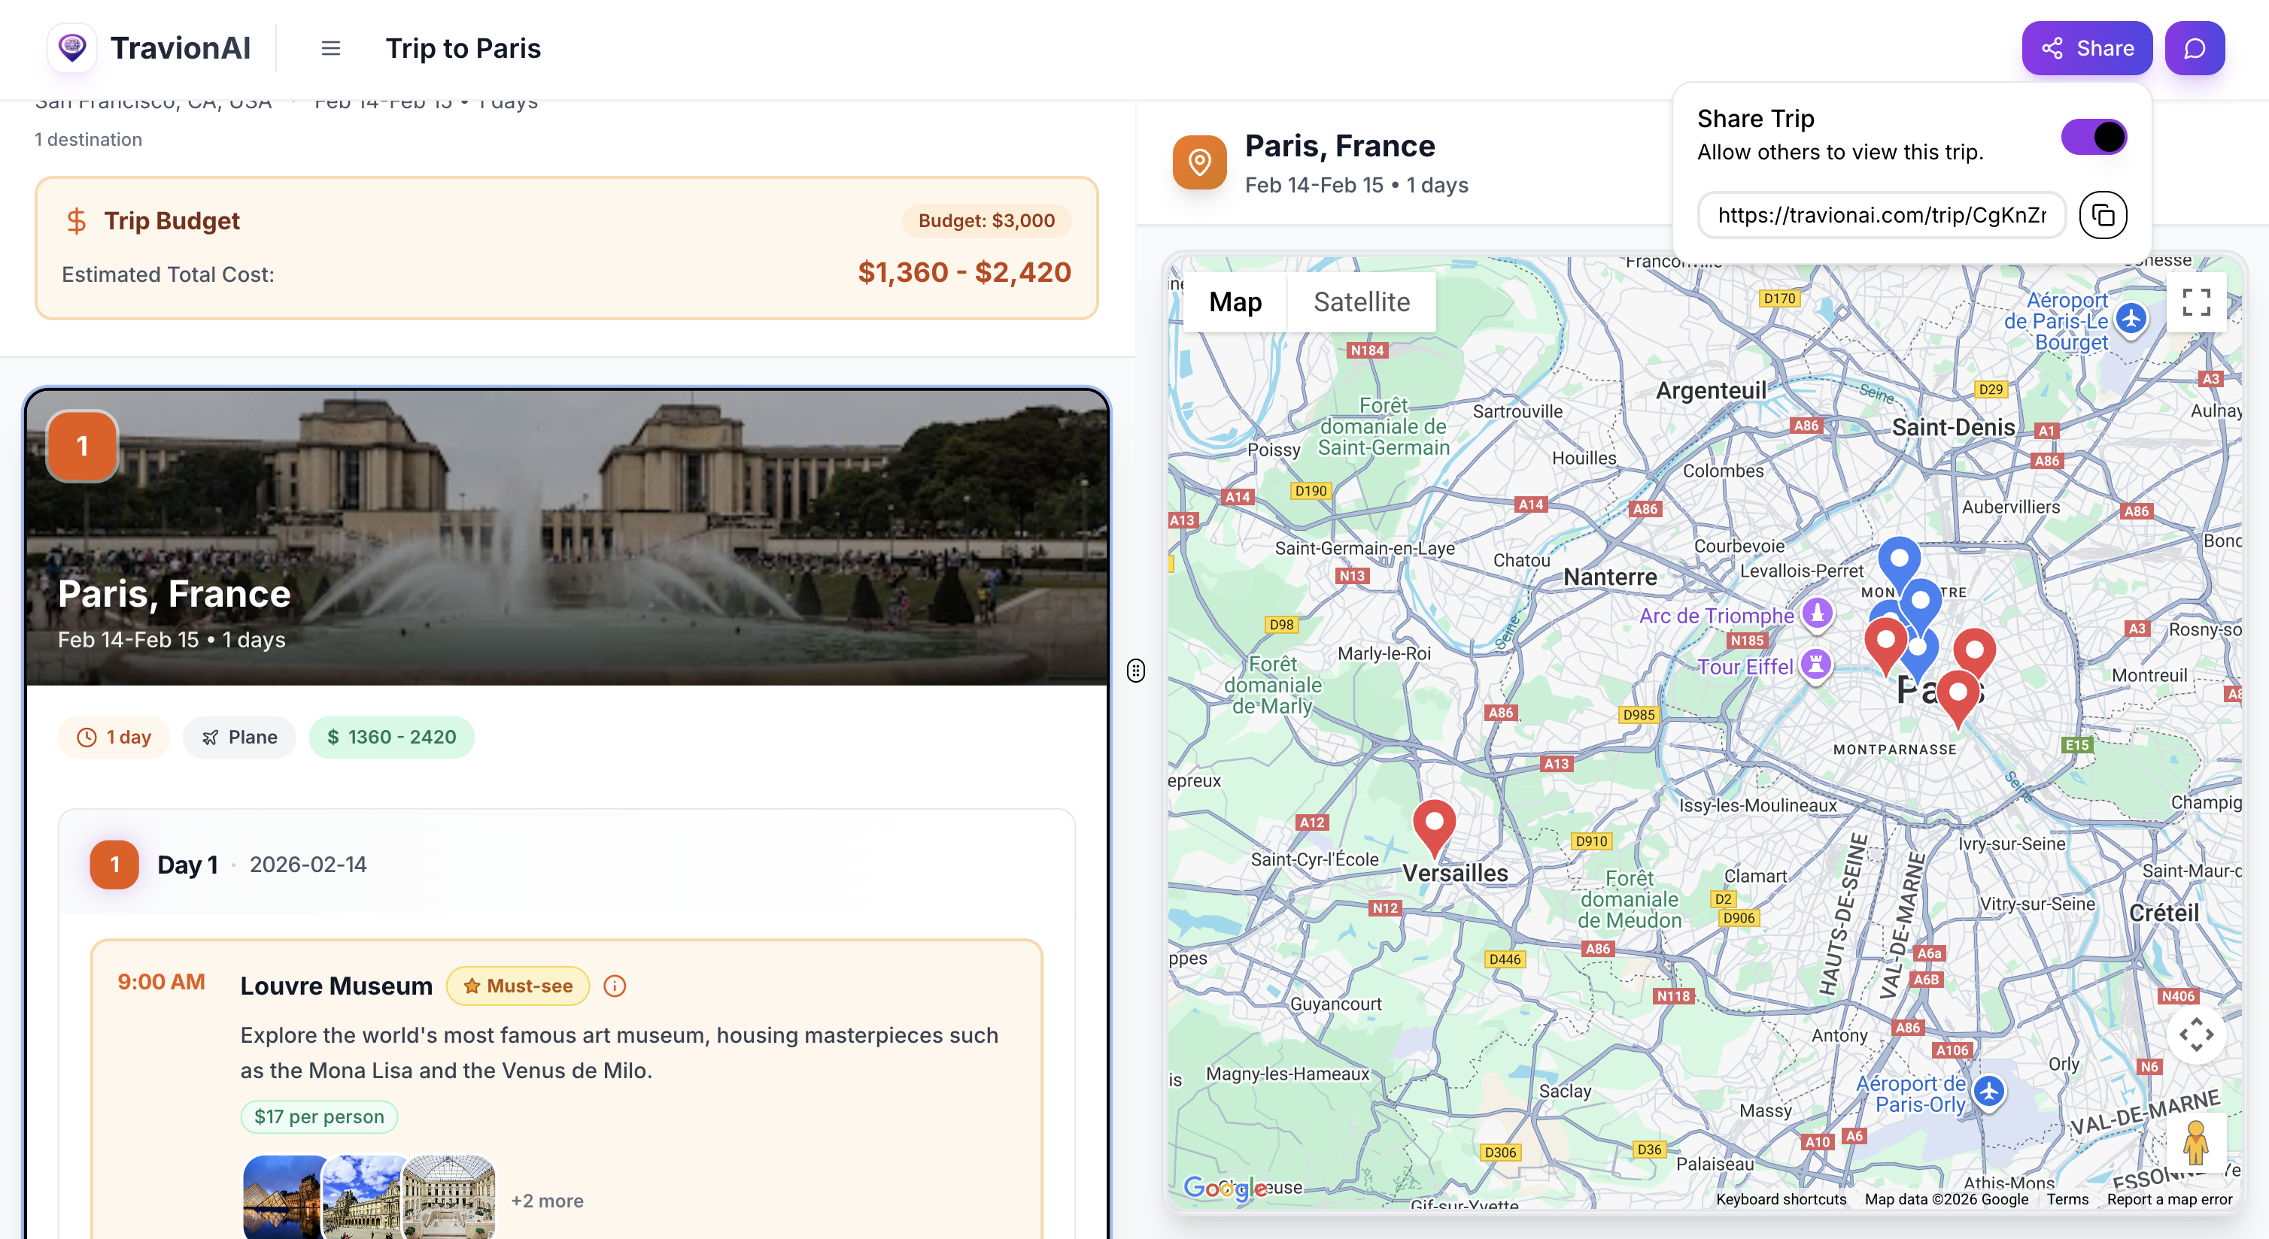Disable the Share Trip toggle

pyautogui.click(x=2094, y=138)
